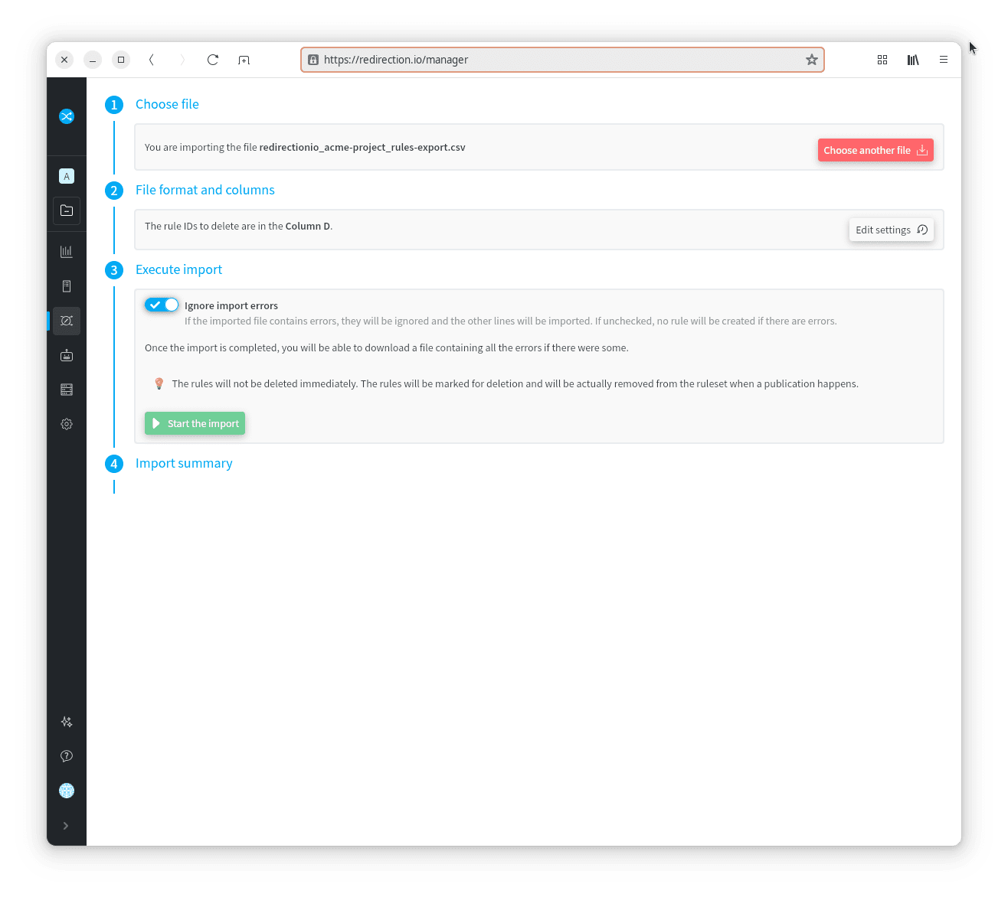Select the Choose file step heading
The image size is (1008, 897).
click(167, 104)
